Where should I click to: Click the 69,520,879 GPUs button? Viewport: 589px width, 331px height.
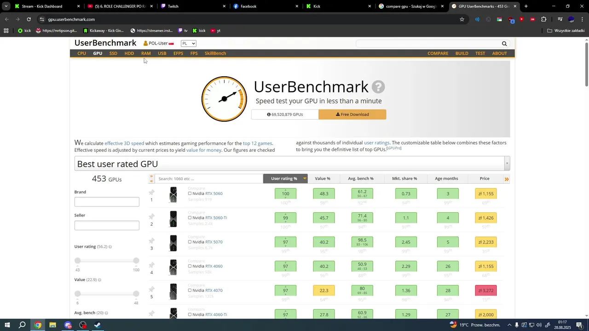coord(285,114)
